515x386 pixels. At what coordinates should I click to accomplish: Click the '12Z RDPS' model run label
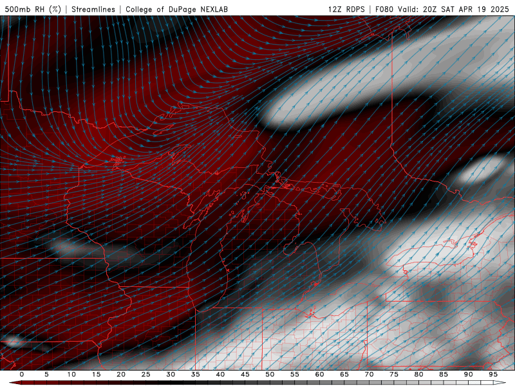click(x=346, y=9)
